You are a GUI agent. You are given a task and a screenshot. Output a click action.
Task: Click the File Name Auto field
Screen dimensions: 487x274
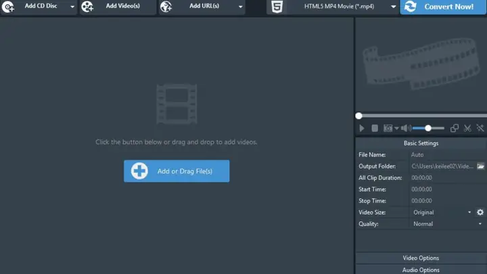[x=447, y=155]
